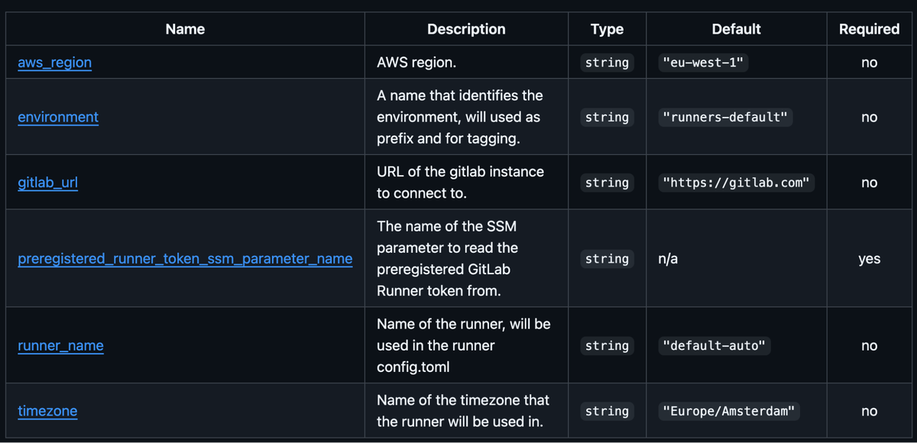
Task: Click "no" in the timezone row
Action: coord(869,411)
